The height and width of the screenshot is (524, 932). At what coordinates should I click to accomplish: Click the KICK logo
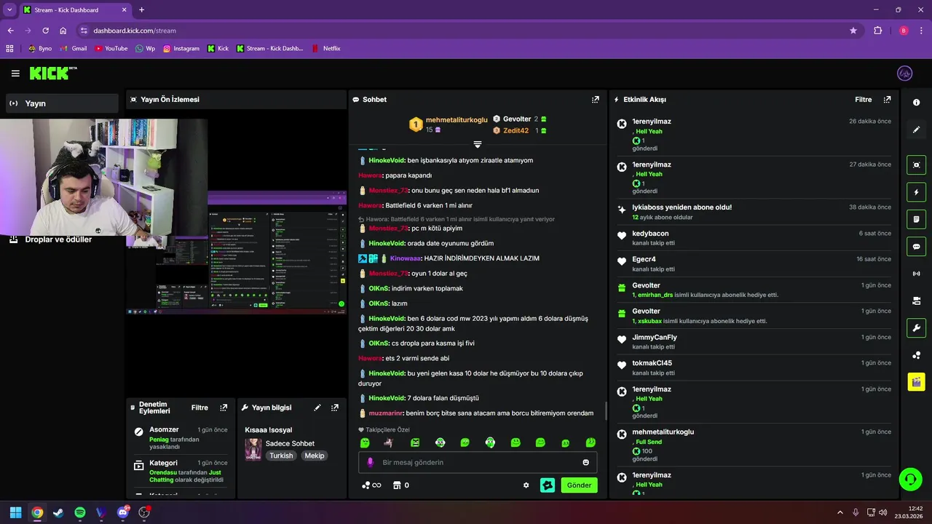click(x=52, y=73)
